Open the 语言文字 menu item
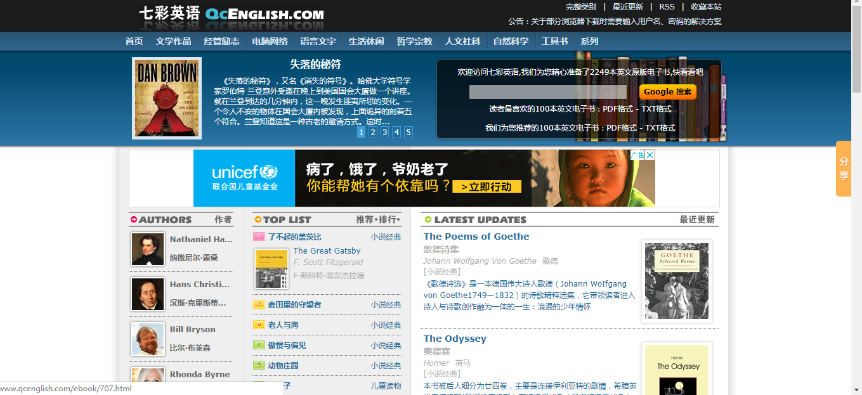The image size is (862, 395). pyautogui.click(x=318, y=41)
